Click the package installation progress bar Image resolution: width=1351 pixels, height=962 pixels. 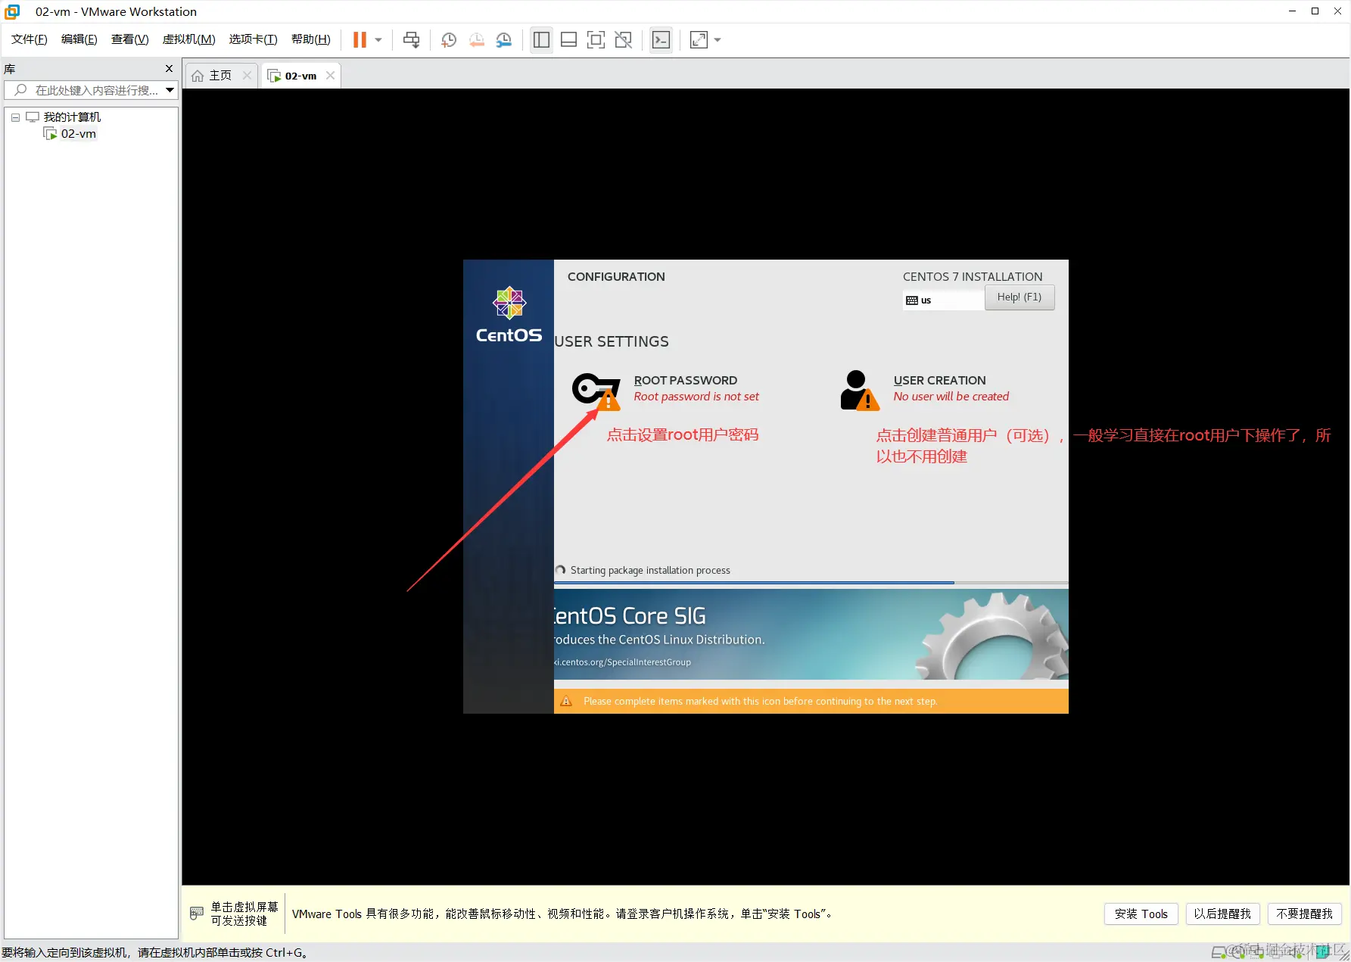[811, 583]
